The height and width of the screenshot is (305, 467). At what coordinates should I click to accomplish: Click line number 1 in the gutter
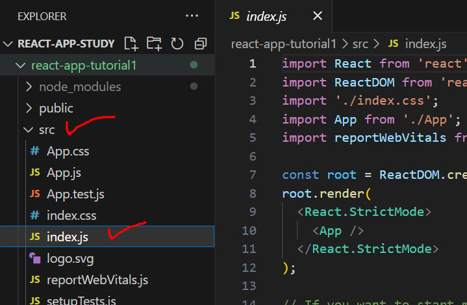point(253,64)
